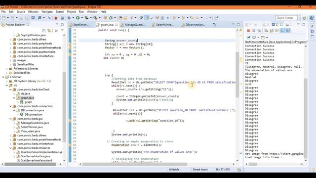
Task: Maximize the Project Explorer view
Action: 62,25
